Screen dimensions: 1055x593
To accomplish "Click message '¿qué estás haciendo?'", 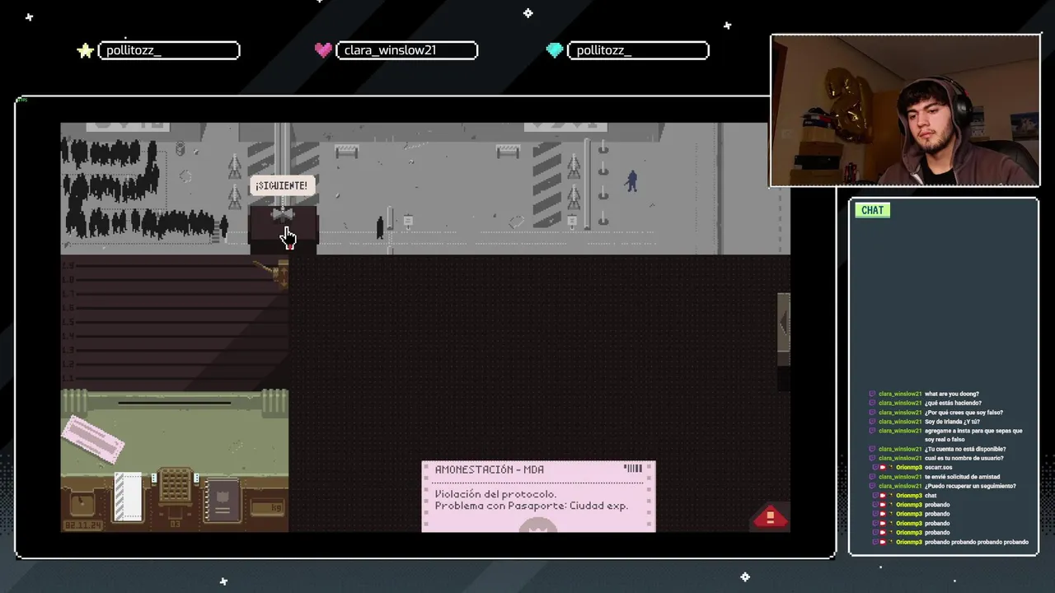I will (x=951, y=403).
